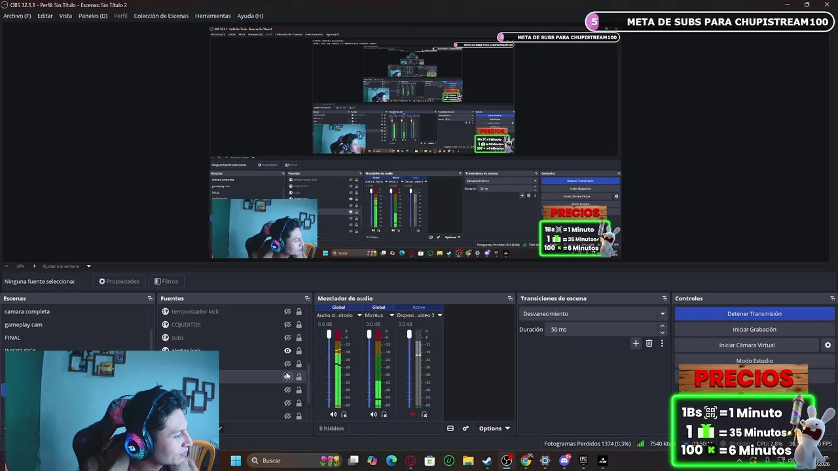Open the Colección de Escenas menu
The width and height of the screenshot is (838, 471).
[x=161, y=16]
